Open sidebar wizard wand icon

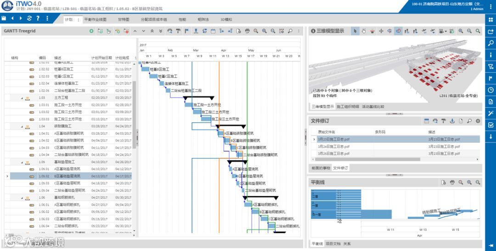(490, 113)
